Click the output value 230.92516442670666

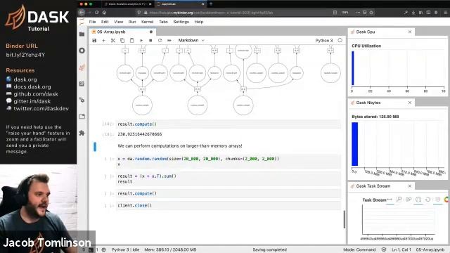(x=140, y=134)
